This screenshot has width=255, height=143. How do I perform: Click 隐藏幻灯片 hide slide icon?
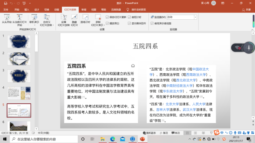click(x=74, y=20)
